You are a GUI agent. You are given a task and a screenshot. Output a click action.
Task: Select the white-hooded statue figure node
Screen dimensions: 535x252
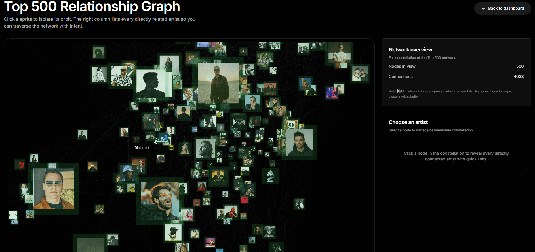tap(270, 176)
